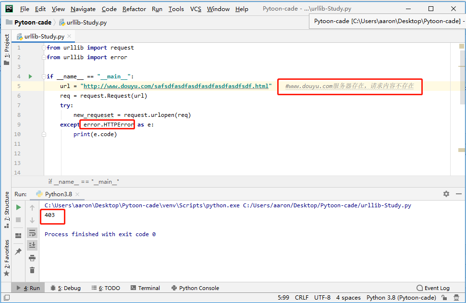The image size is (466, 303).
Task: Toggle soft-wrap in the console output
Action: 32,233
